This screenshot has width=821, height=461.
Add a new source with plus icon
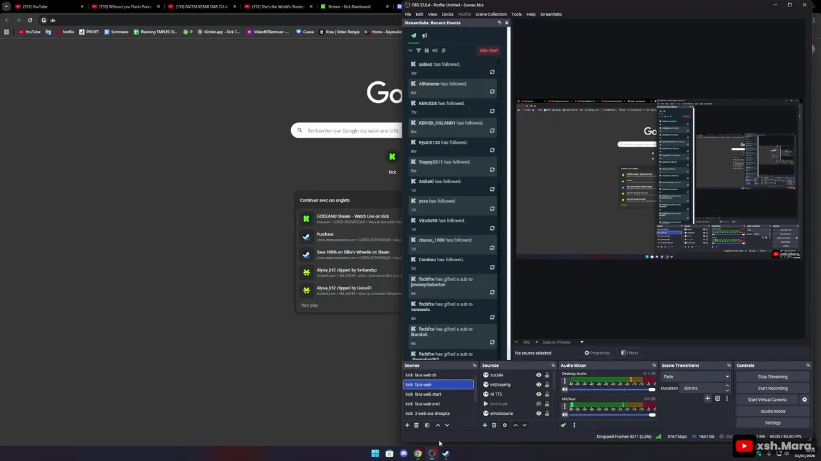pyautogui.click(x=485, y=425)
